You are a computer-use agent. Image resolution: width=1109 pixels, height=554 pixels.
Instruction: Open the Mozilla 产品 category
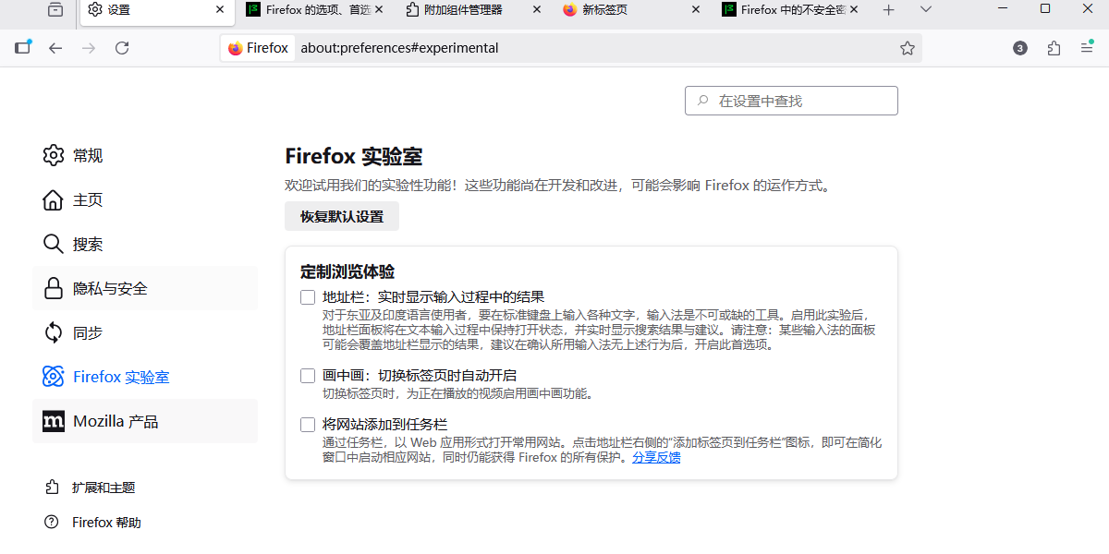coord(145,421)
